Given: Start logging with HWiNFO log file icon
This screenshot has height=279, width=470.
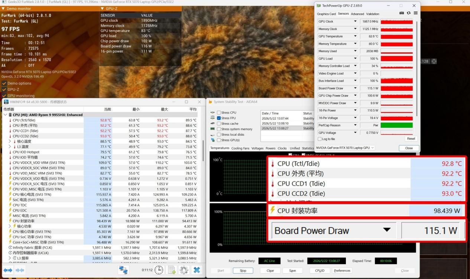Looking at the screenshot, I should click(172, 270).
